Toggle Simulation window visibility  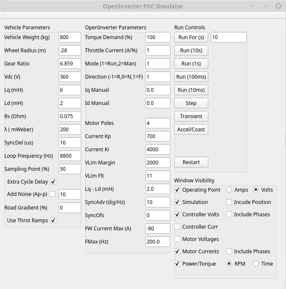tap(177, 202)
